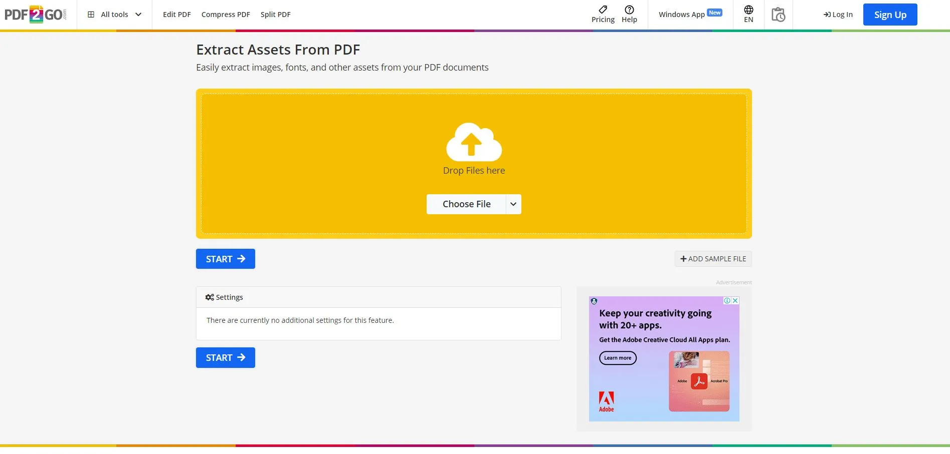This screenshot has width=950, height=454.
Task: Click the ad info icon
Action: coord(727,301)
